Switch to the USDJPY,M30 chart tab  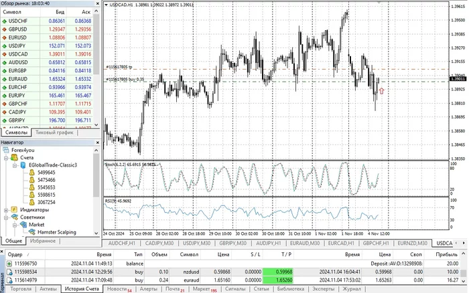(x=196, y=243)
